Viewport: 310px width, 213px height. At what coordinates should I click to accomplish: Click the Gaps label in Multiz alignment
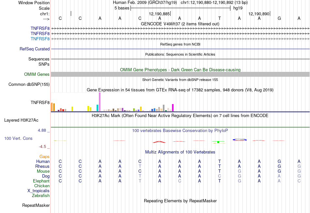tap(44, 156)
